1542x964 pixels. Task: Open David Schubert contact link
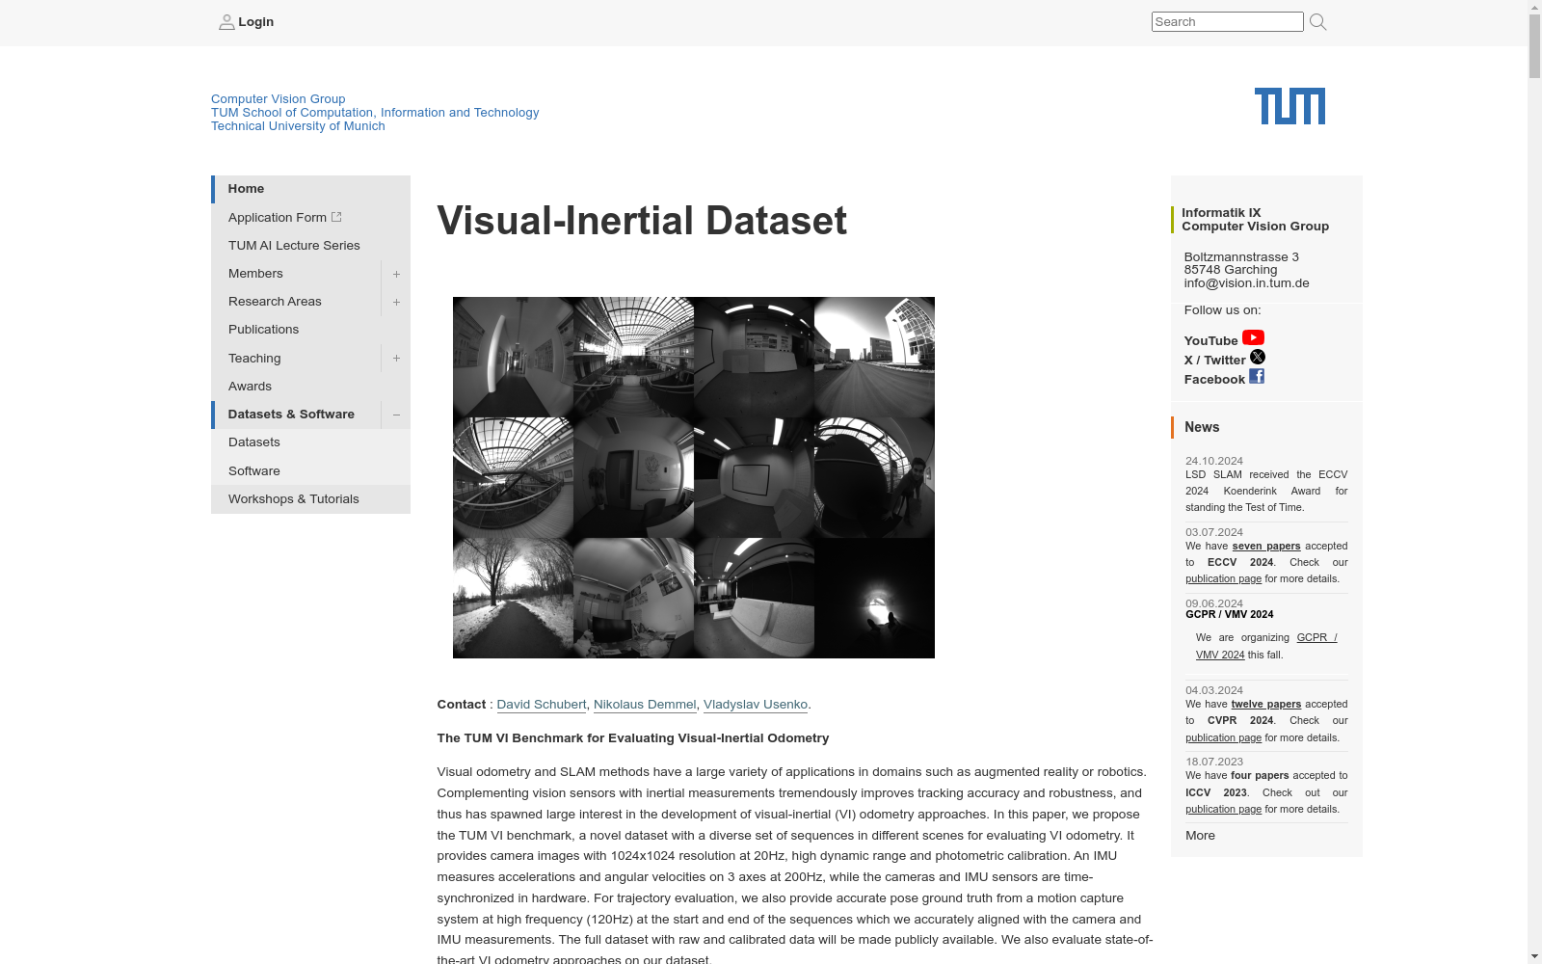pos(541,705)
